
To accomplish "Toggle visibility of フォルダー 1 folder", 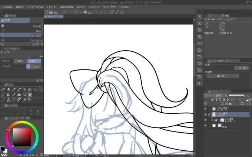I will click(x=205, y=120).
